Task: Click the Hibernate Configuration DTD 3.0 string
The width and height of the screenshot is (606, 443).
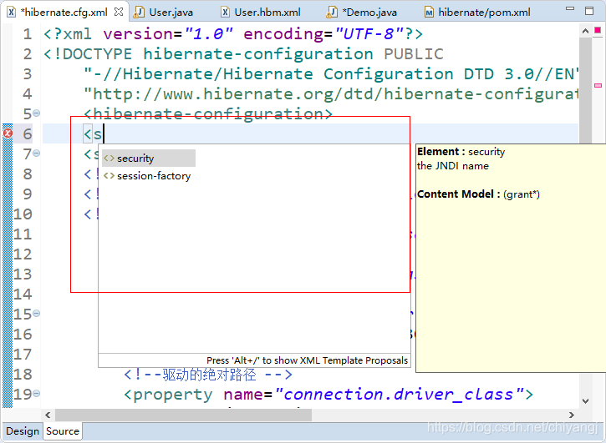Action: 331,74
